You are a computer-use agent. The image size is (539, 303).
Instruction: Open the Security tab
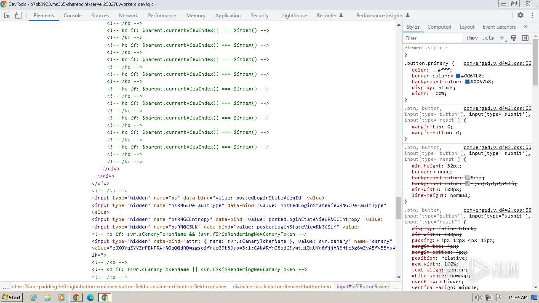(259, 15)
